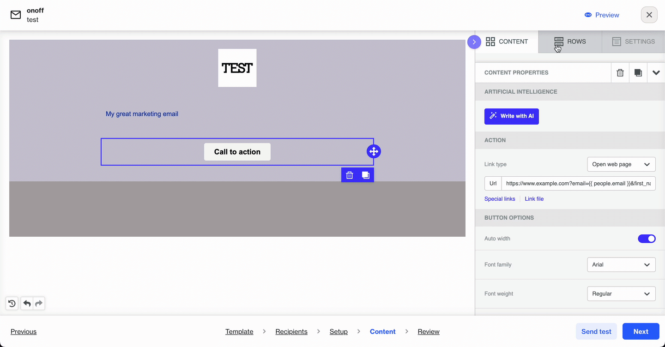Select the Call to action button
The image size is (665, 347).
point(237,152)
